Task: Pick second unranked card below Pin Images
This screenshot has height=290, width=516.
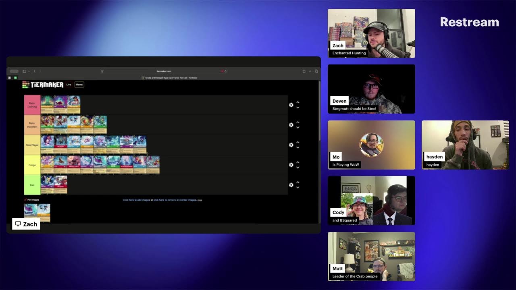Action: click(x=44, y=213)
